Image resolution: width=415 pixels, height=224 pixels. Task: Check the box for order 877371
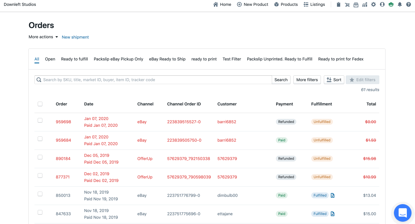coord(40,176)
